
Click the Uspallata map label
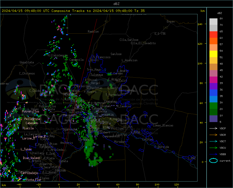click(27, 62)
